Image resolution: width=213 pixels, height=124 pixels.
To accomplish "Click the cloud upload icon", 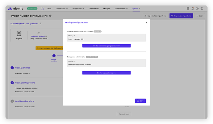I will coord(39,33).
